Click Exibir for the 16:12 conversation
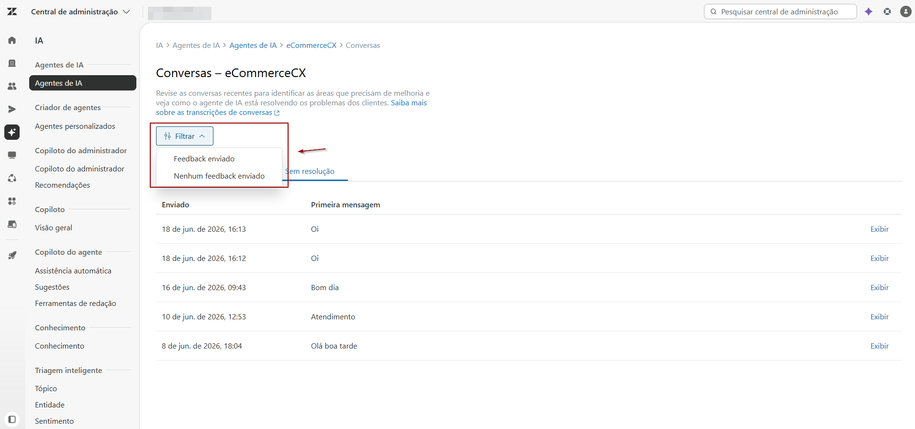915x429 pixels. pyautogui.click(x=880, y=258)
